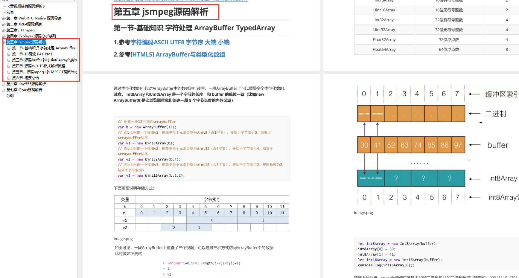
Task: Select 第二章 X264源码解读 chapter
Action: [x=24, y=24]
